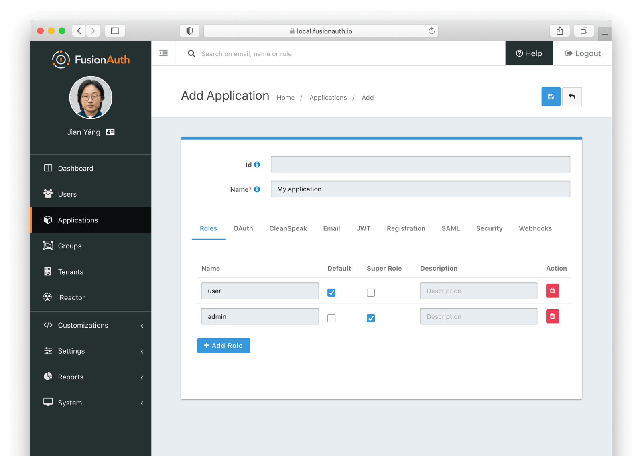The image size is (642, 456).
Task: Open the Security tab
Action: pyautogui.click(x=489, y=228)
